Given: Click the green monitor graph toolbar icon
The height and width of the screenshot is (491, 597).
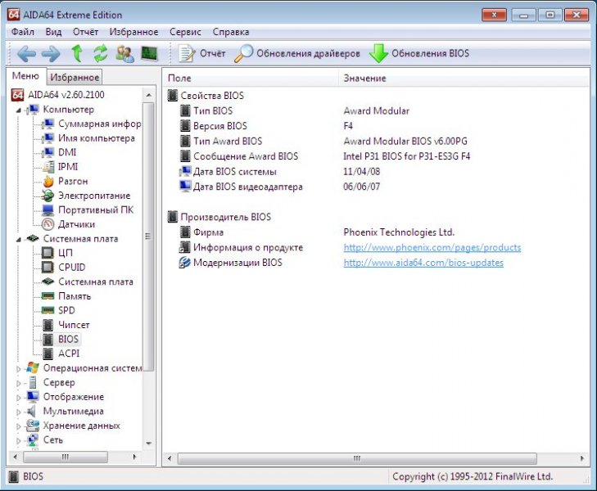Looking at the screenshot, I should pyautogui.click(x=149, y=54).
